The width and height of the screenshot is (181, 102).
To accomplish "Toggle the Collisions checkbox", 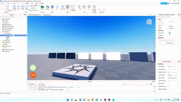I will click(x=30, y=8).
